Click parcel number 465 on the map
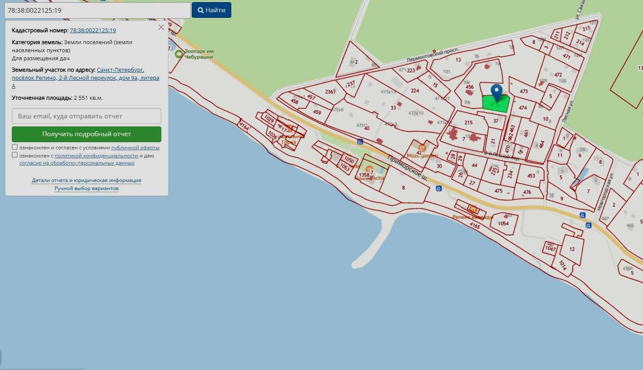 pyautogui.click(x=630, y=225)
